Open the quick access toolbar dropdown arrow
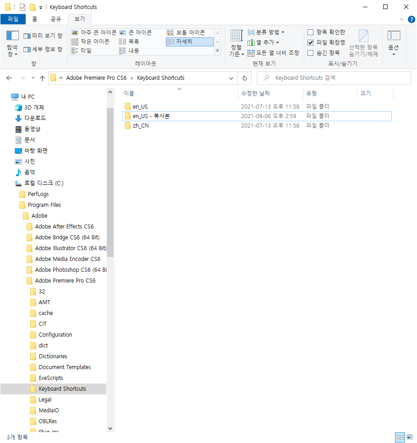 41,7
